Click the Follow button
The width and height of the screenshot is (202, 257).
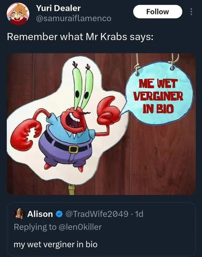pyautogui.click(x=157, y=12)
